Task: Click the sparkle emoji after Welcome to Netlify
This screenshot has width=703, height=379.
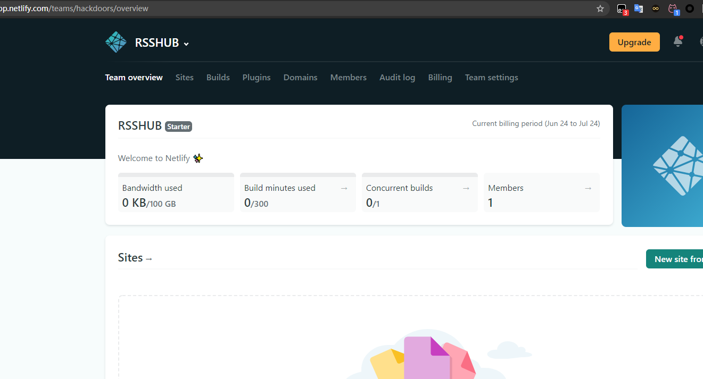Action: click(x=198, y=158)
